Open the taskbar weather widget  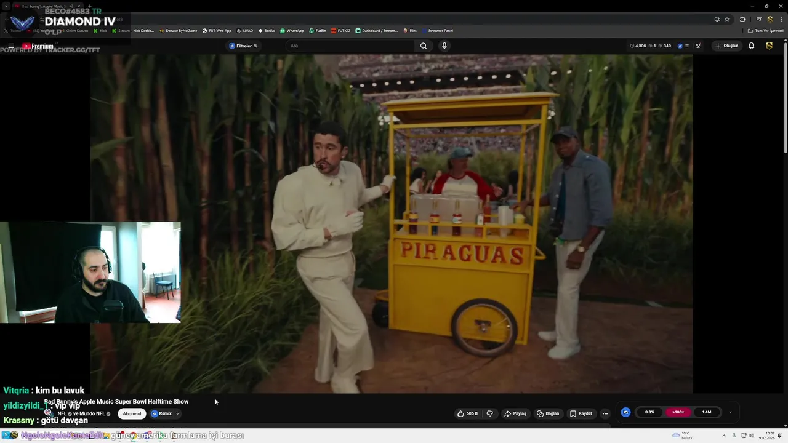(683, 436)
